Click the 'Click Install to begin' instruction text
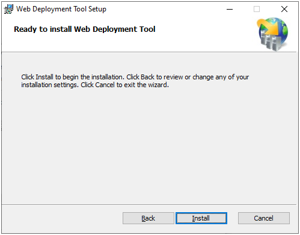The width and height of the screenshot is (300, 235). coord(135,81)
